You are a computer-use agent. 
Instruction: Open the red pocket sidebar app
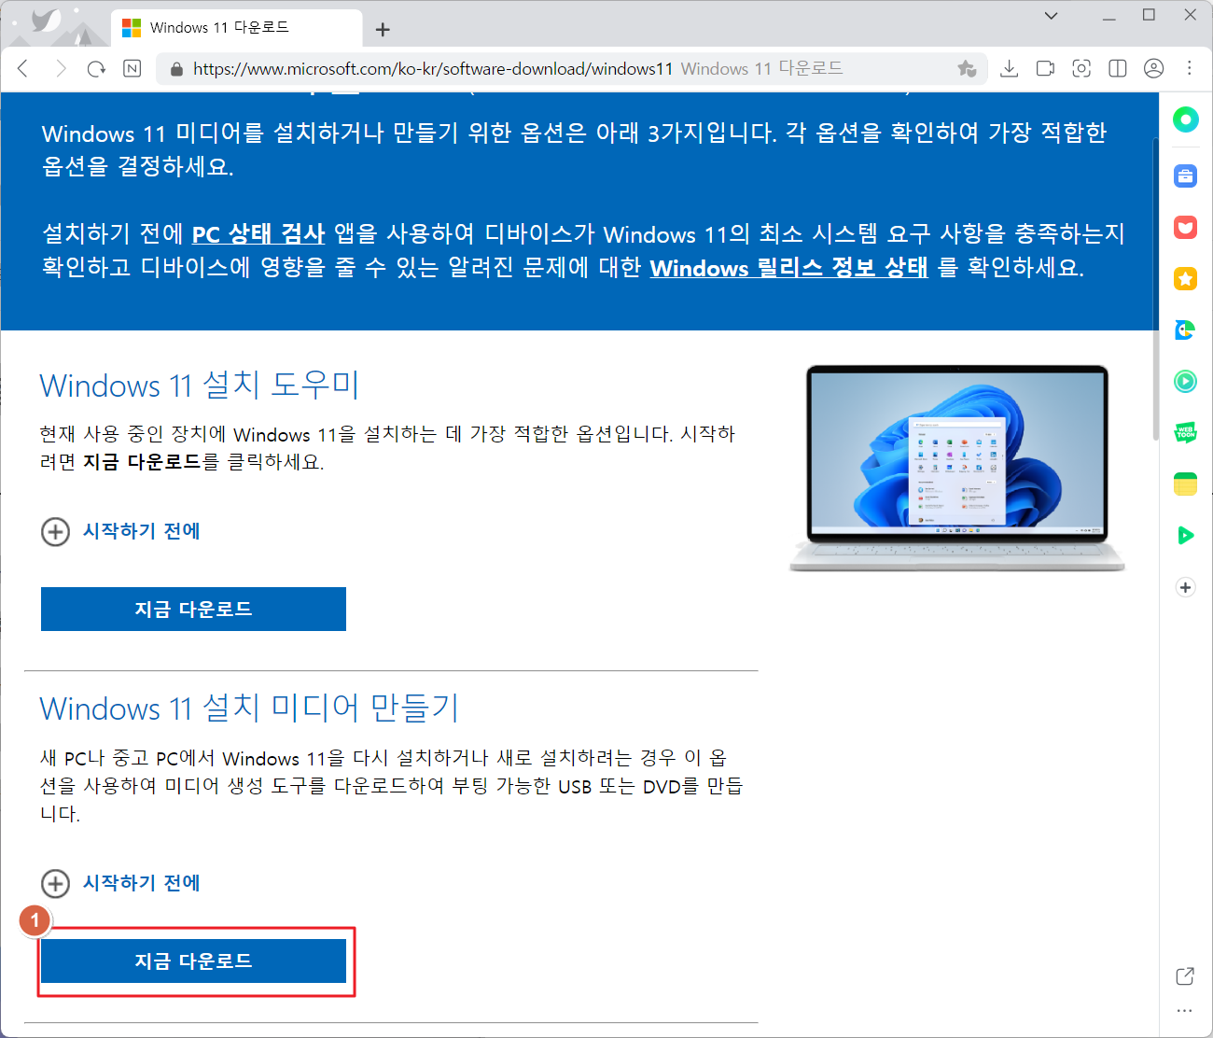(x=1185, y=227)
